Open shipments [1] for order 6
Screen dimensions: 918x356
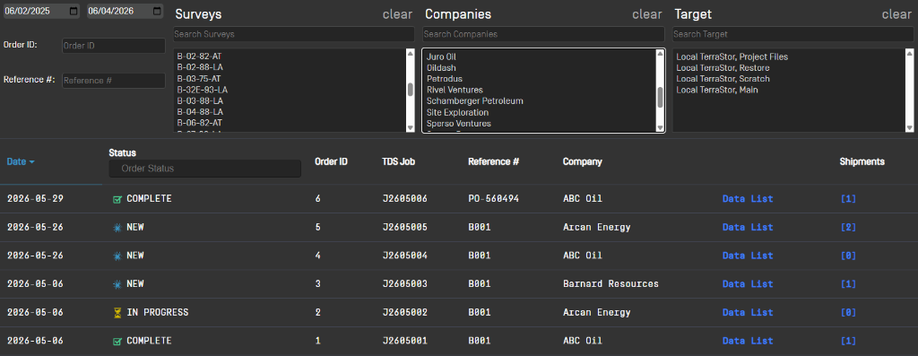(848, 199)
